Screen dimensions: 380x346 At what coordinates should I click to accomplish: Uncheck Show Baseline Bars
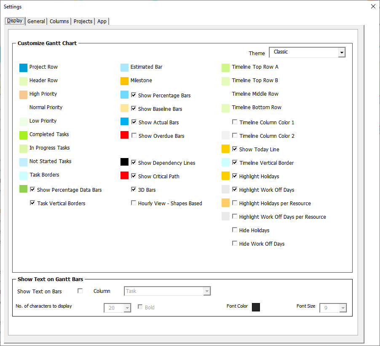pos(134,108)
